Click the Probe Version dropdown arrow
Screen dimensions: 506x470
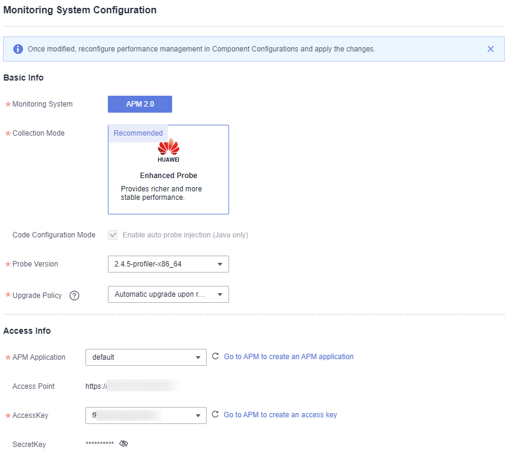click(x=220, y=265)
